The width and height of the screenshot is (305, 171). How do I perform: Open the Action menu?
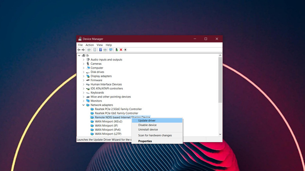90,45
